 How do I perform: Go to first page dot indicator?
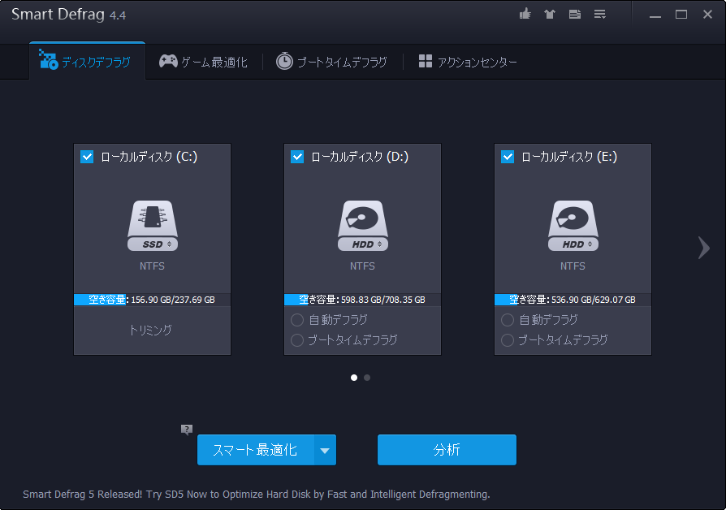(354, 378)
